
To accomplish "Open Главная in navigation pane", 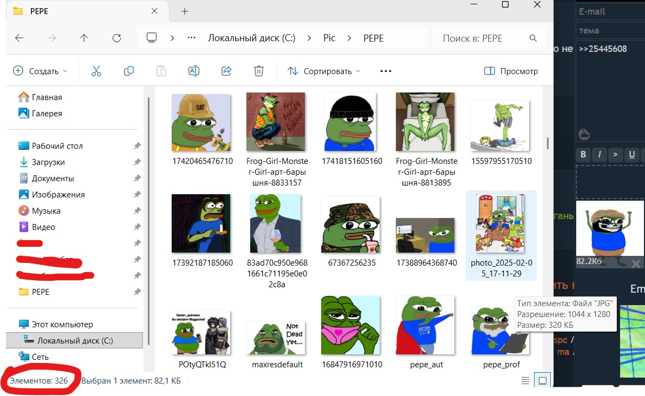I will click(x=47, y=97).
